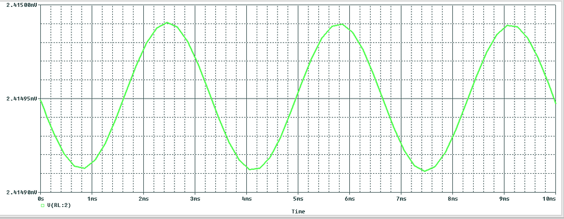Click the 2.41490mV y-axis label

[x=21, y=192]
